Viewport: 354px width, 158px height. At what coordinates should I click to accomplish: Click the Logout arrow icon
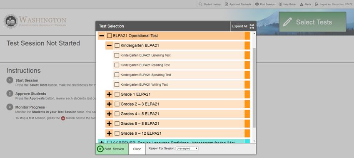[317, 4]
